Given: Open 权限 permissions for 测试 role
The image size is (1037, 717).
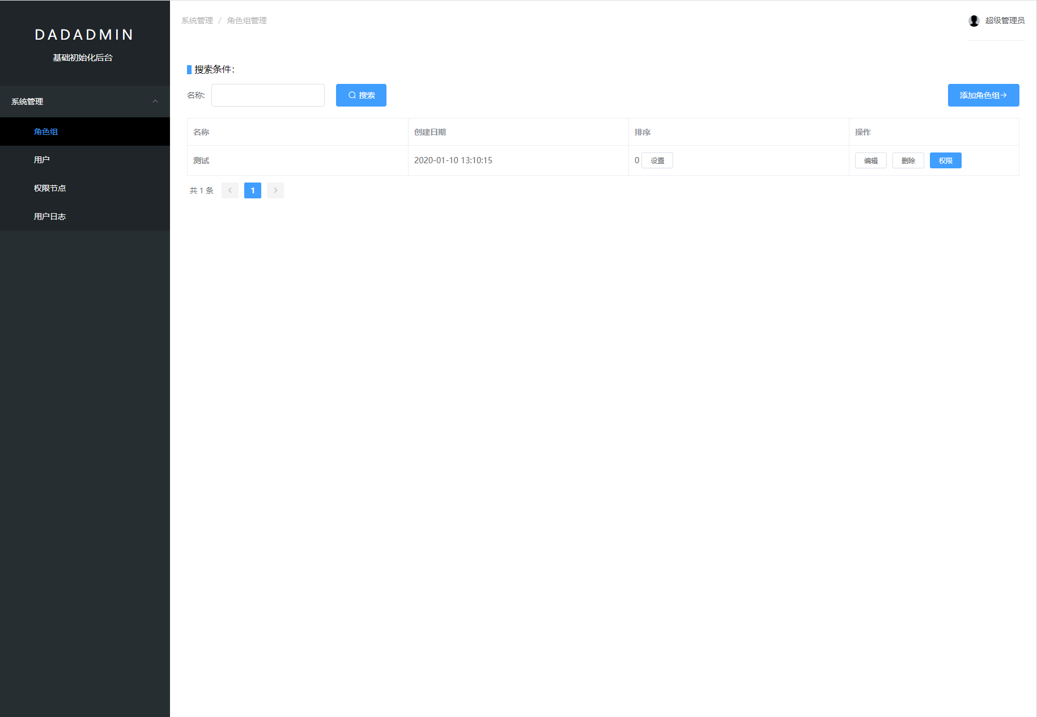Looking at the screenshot, I should (945, 160).
